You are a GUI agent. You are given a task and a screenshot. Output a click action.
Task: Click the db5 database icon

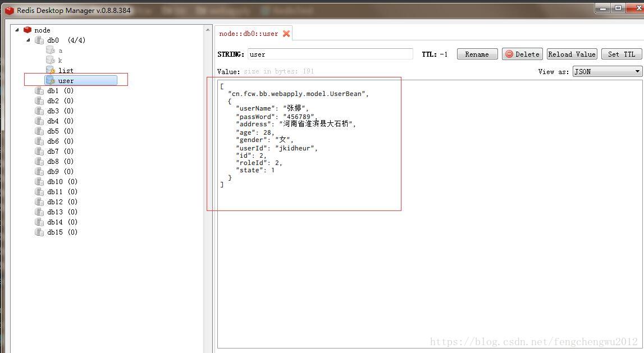39,131
